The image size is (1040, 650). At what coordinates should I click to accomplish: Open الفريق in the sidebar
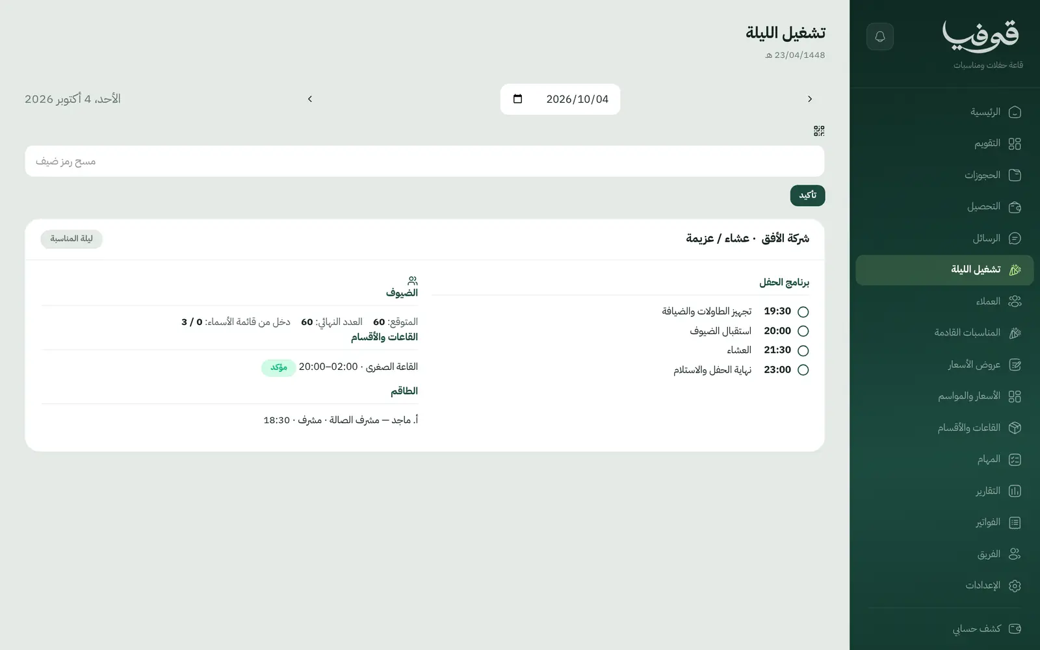pos(944,554)
